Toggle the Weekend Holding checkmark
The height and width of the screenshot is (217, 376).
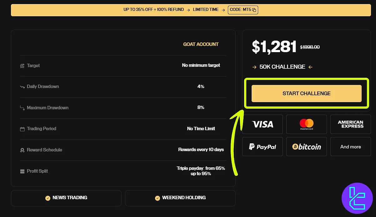[157, 198]
